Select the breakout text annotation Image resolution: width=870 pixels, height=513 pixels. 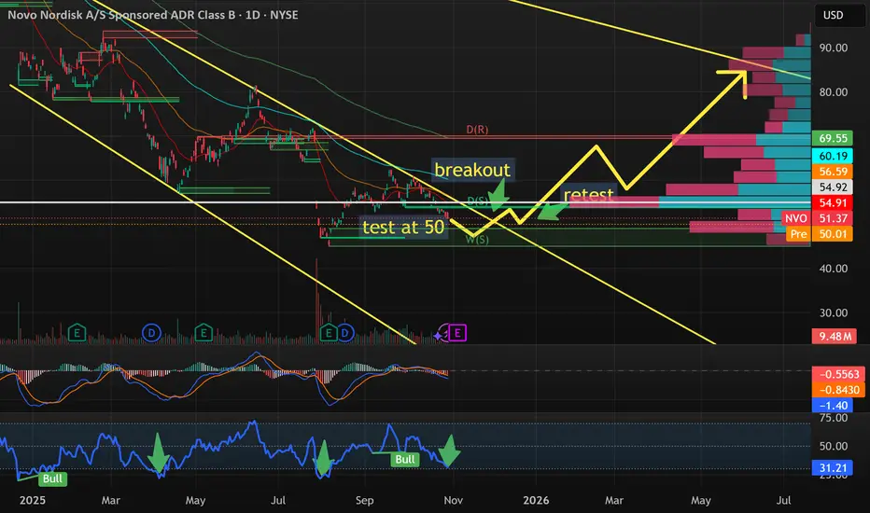tap(472, 170)
